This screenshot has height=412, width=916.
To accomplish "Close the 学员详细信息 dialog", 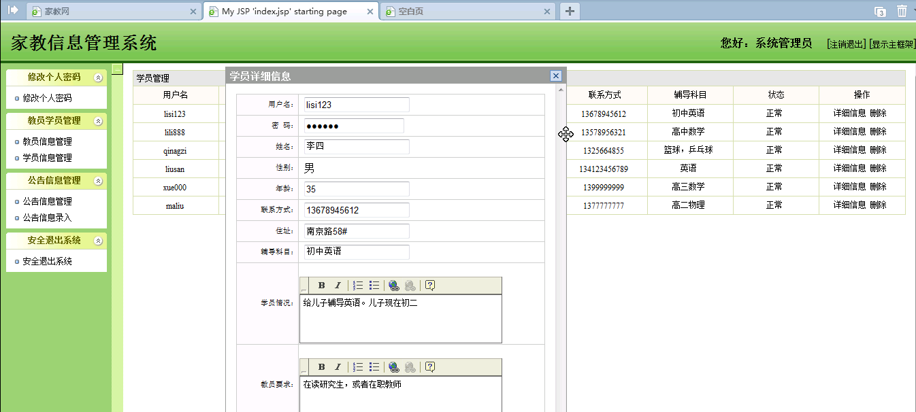I will 556,76.
